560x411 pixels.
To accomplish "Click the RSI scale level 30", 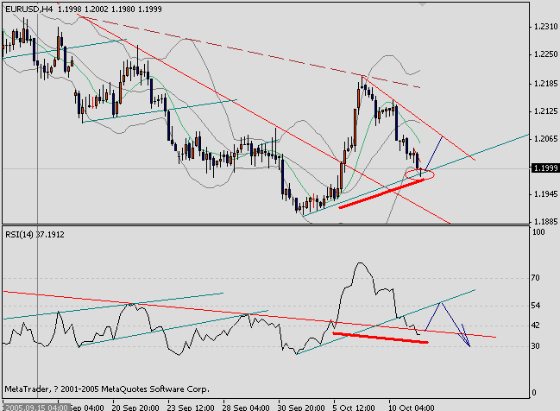I will (535, 346).
